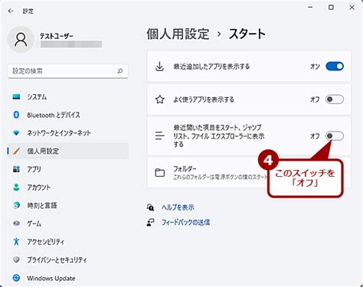This screenshot has width=363, height=287.
Task: Open the システム settings category
Action: coord(68,97)
